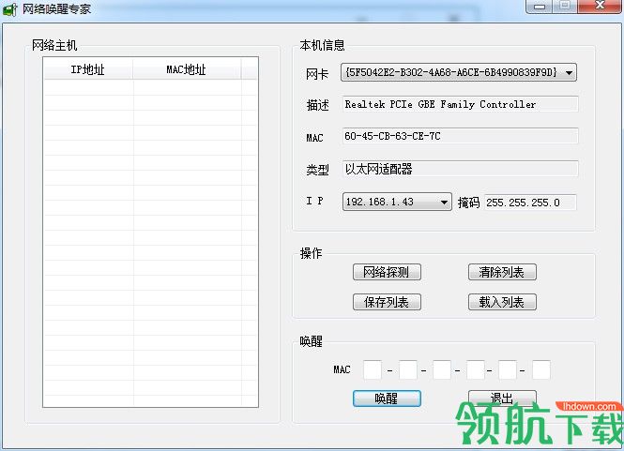
Task: Expand the IP address 192.168.1.43 dropdown
Action: coord(397,202)
